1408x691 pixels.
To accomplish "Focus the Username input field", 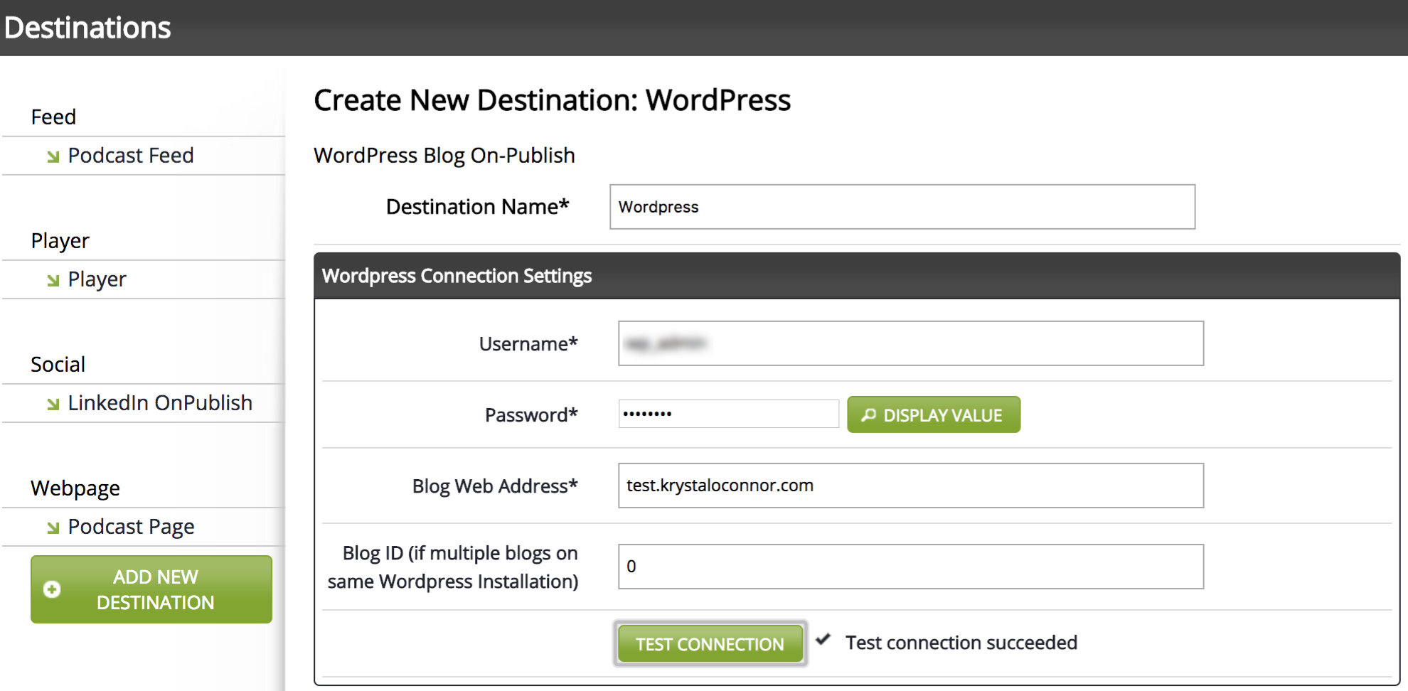I will 911,343.
